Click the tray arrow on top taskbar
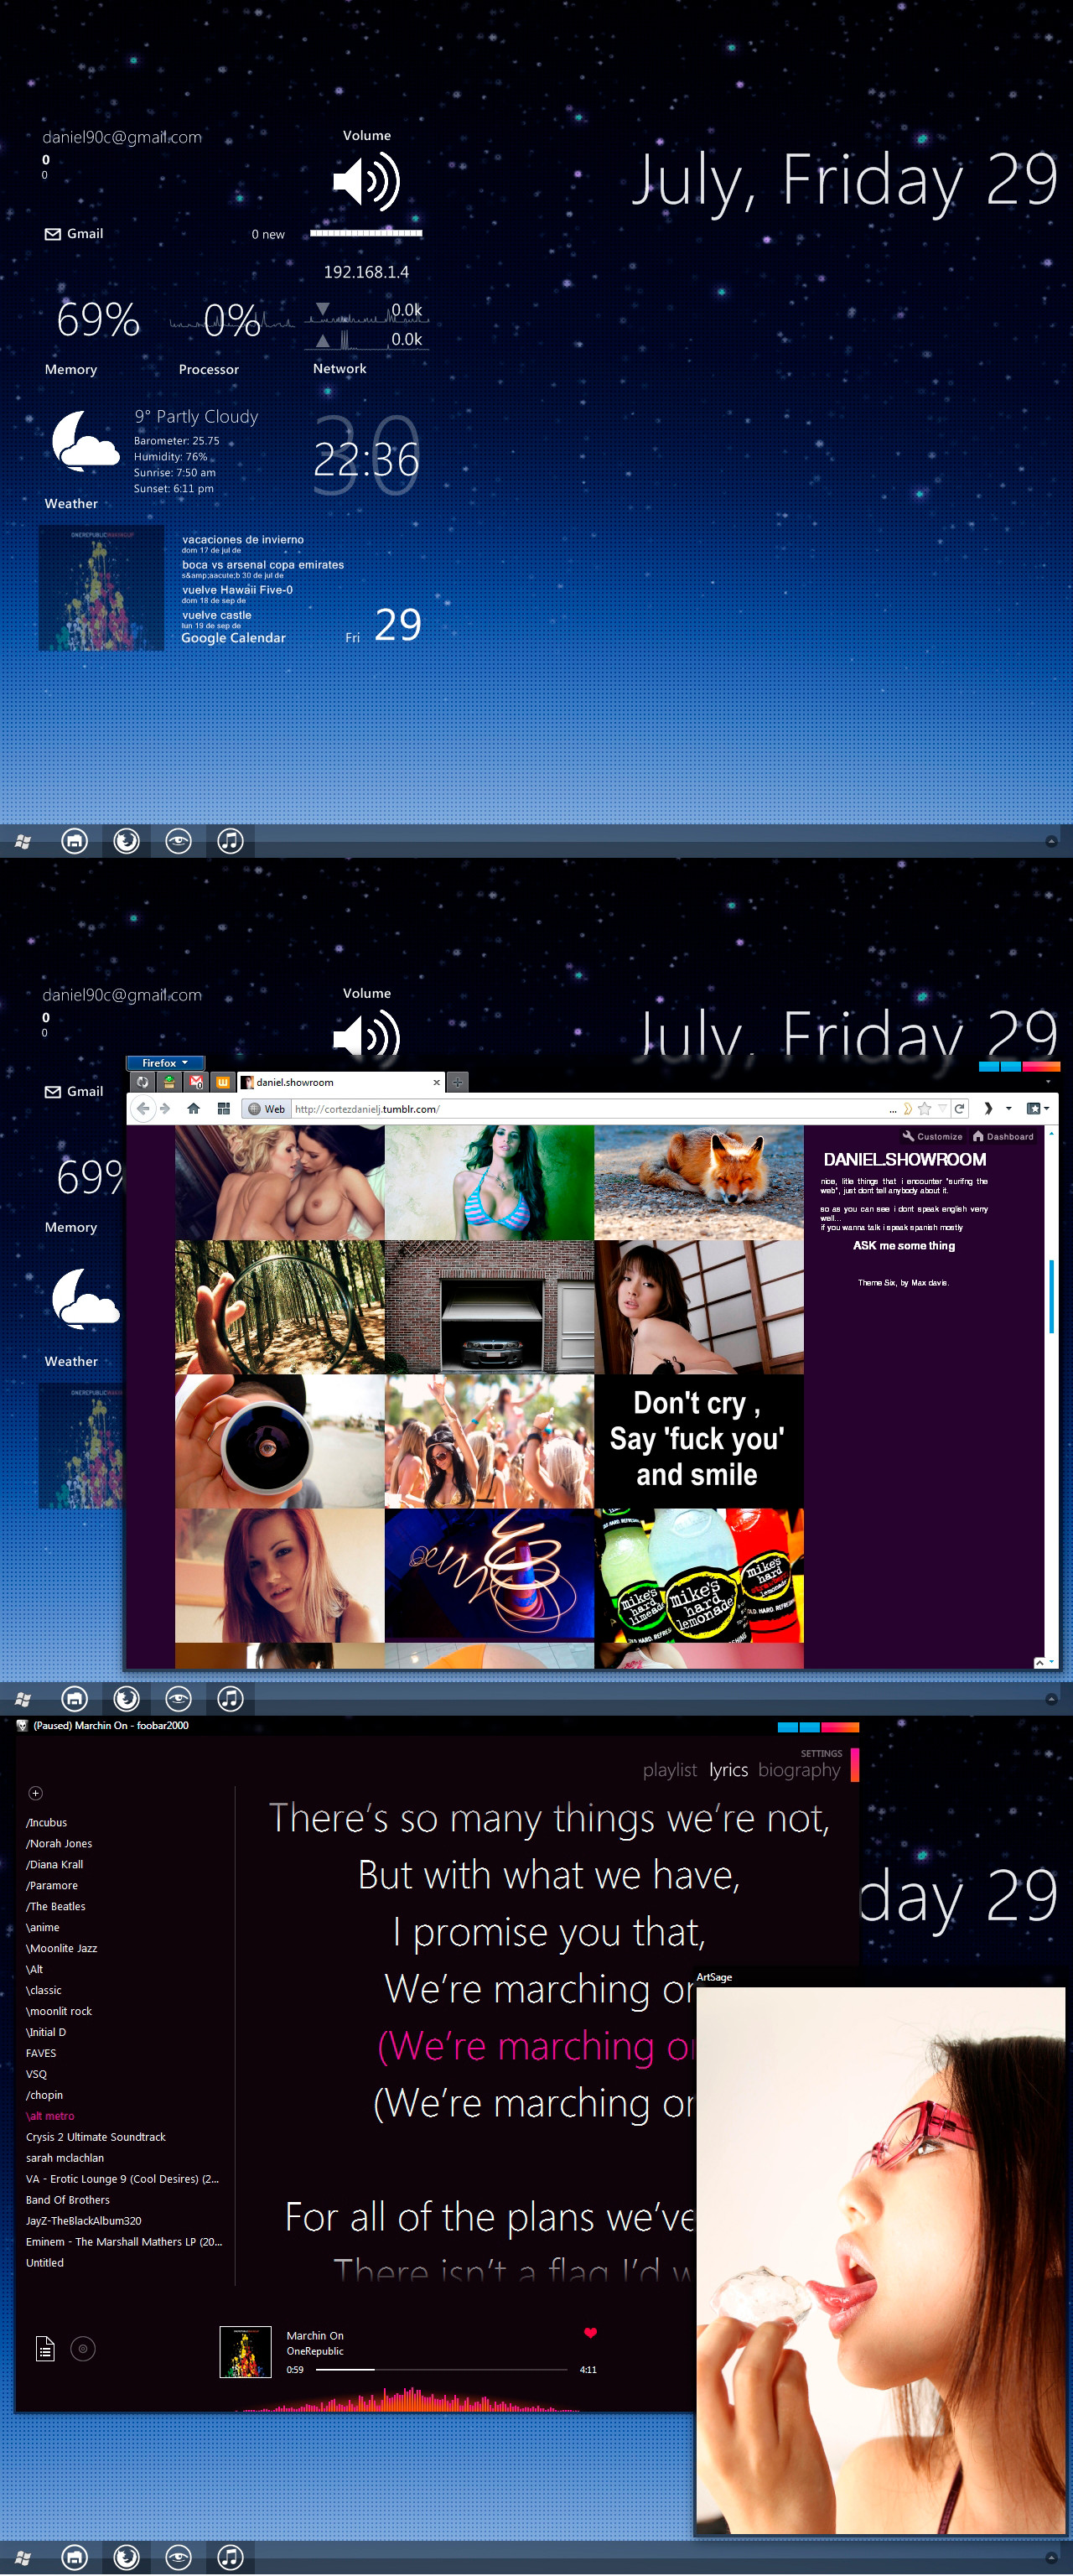Image resolution: width=1073 pixels, height=2576 pixels. [1051, 842]
